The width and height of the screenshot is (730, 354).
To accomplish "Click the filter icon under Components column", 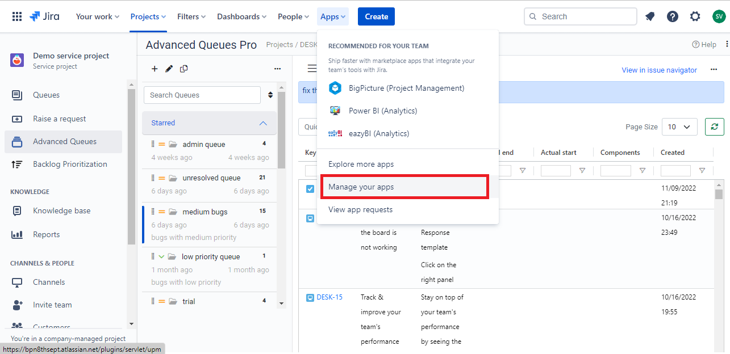I will 643,171.
